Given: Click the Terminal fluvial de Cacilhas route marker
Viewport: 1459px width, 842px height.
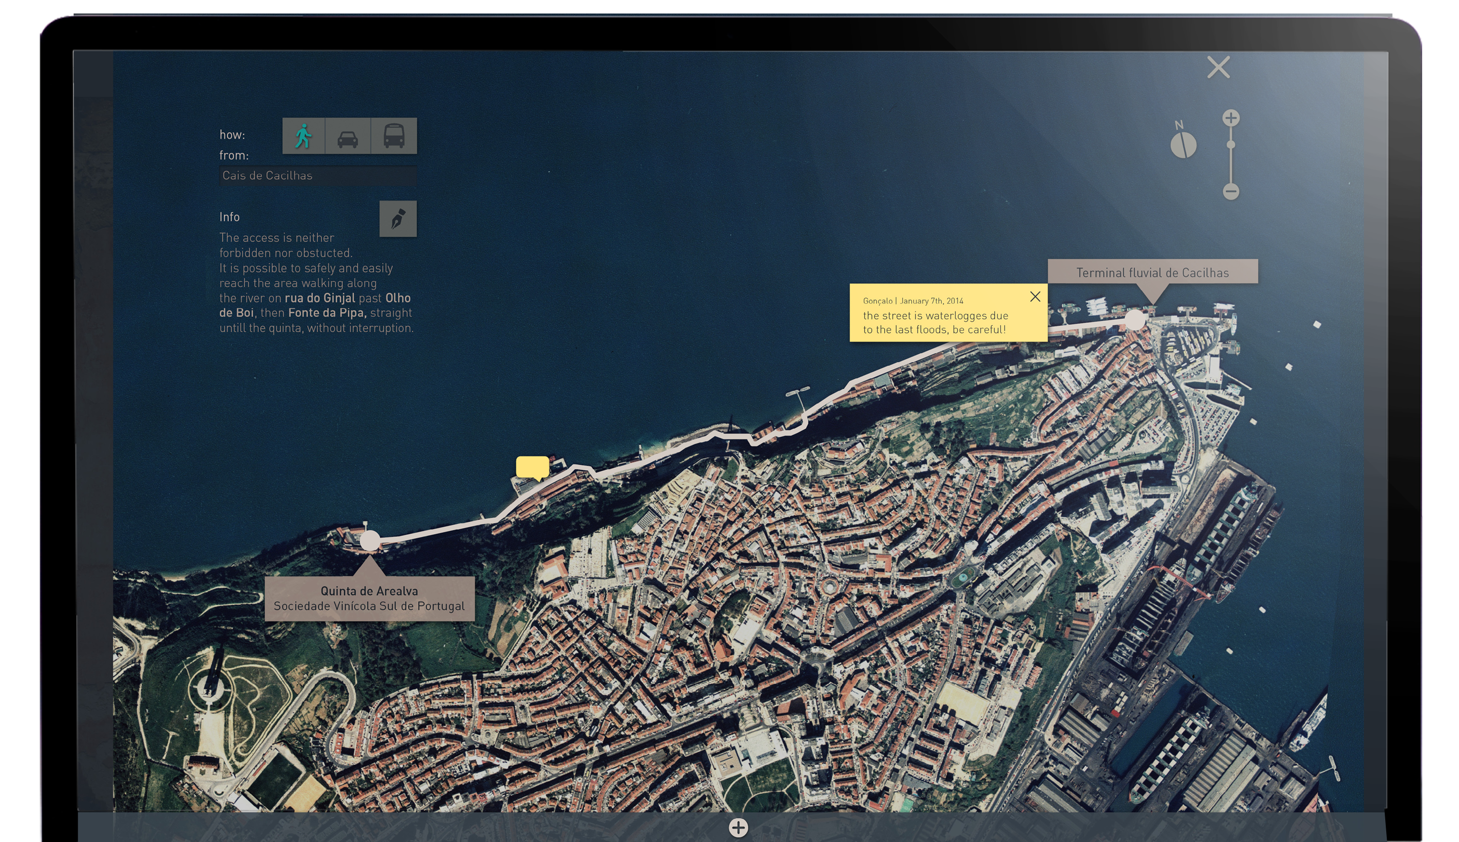Looking at the screenshot, I should pyautogui.click(x=1135, y=320).
